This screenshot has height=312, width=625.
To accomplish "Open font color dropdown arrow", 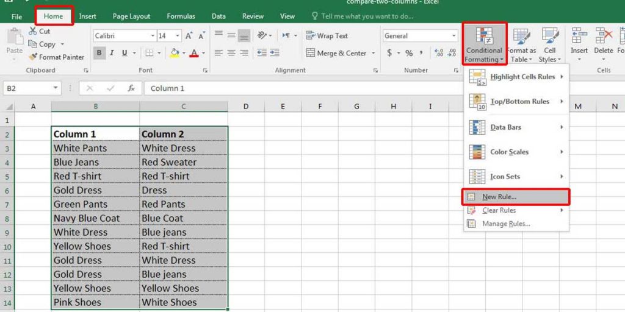I will 204,53.
